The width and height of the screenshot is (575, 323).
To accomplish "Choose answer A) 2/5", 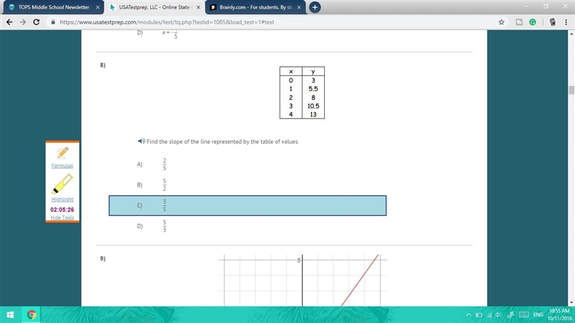I will click(x=247, y=164).
